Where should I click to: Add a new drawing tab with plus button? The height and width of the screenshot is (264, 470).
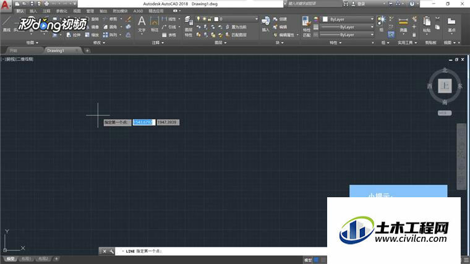pyautogui.click(x=87, y=51)
